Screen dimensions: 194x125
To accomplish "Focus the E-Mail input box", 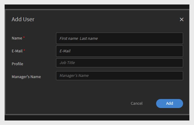I will click(120, 51).
